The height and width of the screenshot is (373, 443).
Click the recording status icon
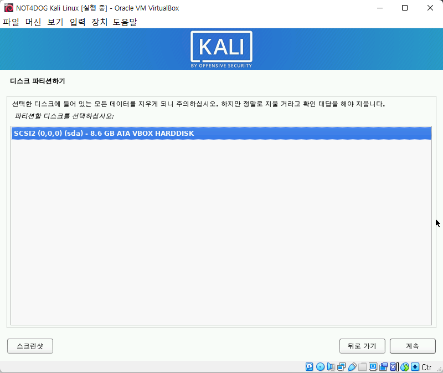click(x=383, y=367)
